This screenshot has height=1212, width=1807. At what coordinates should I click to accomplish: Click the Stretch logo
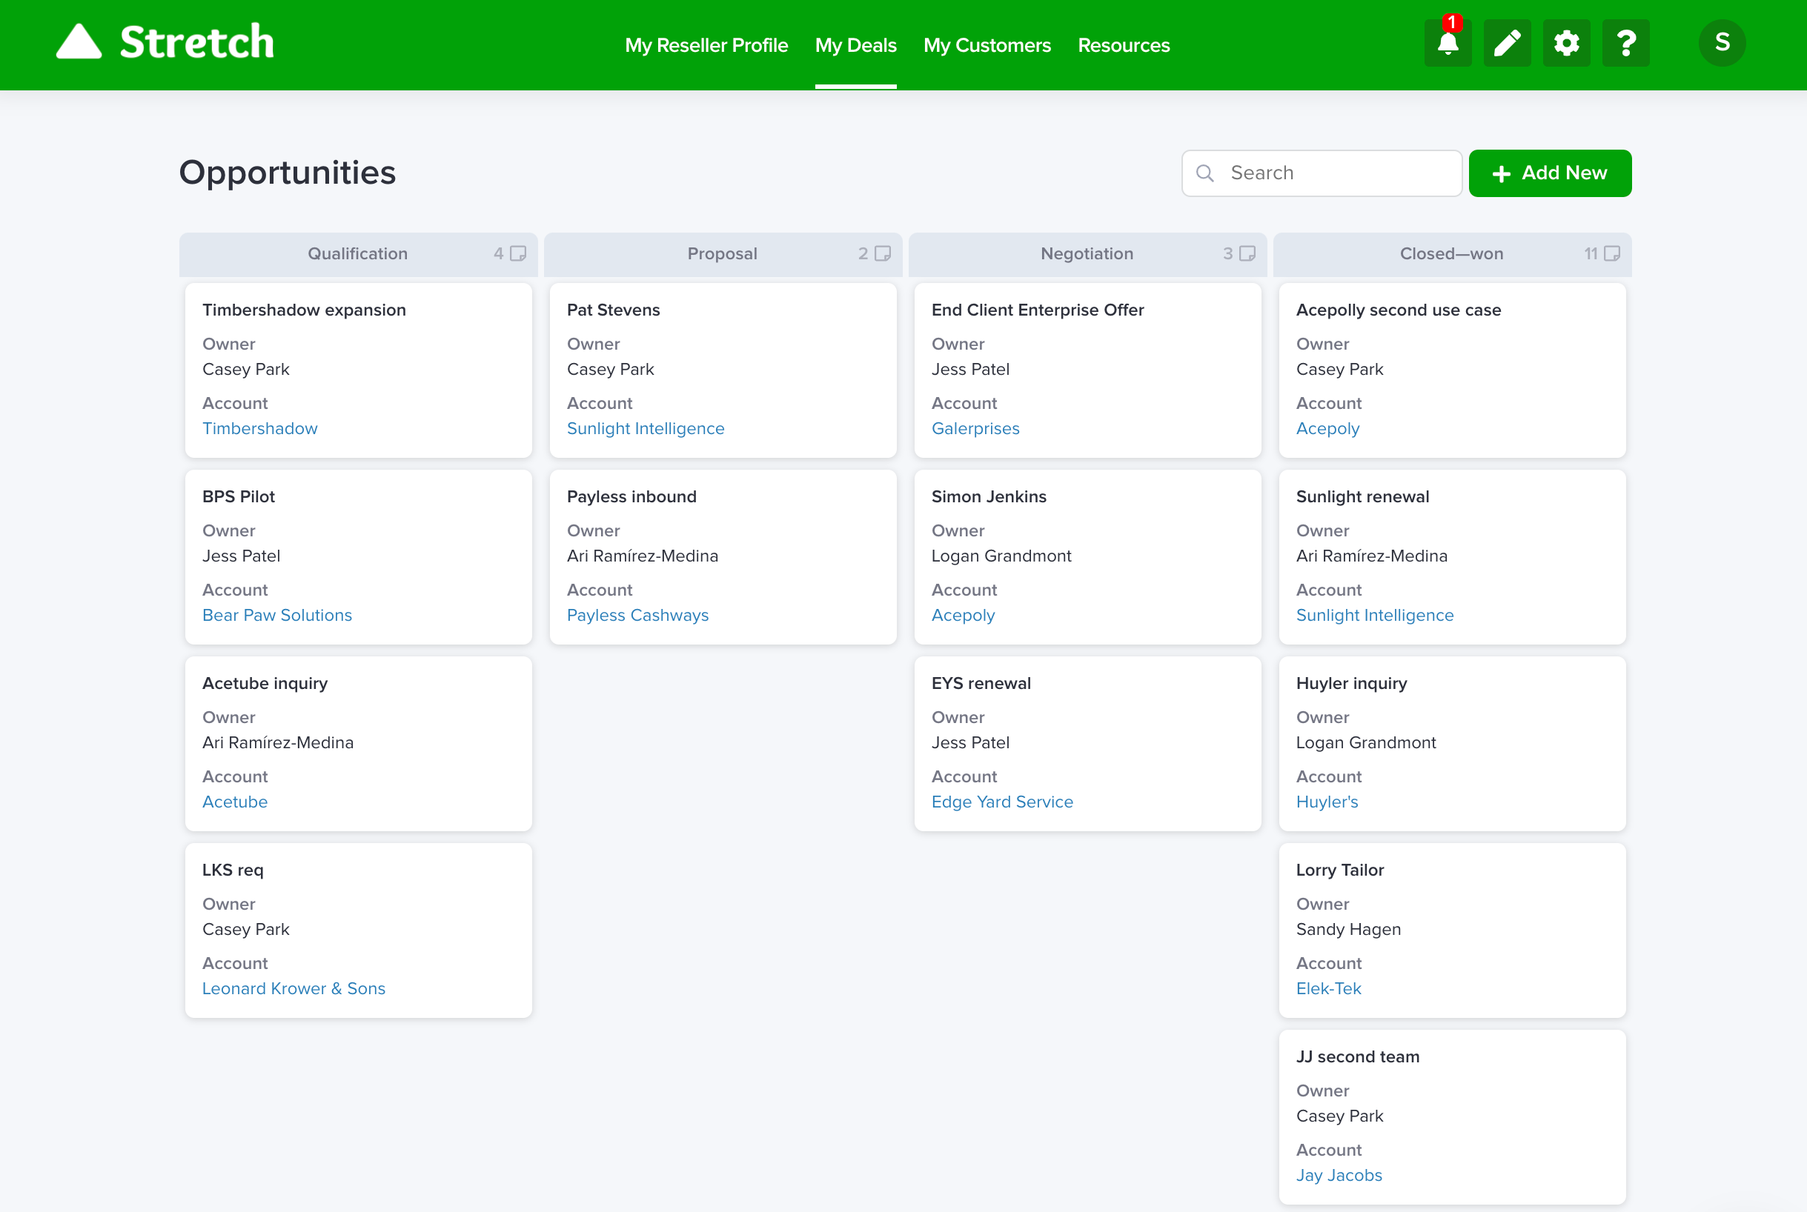click(165, 41)
